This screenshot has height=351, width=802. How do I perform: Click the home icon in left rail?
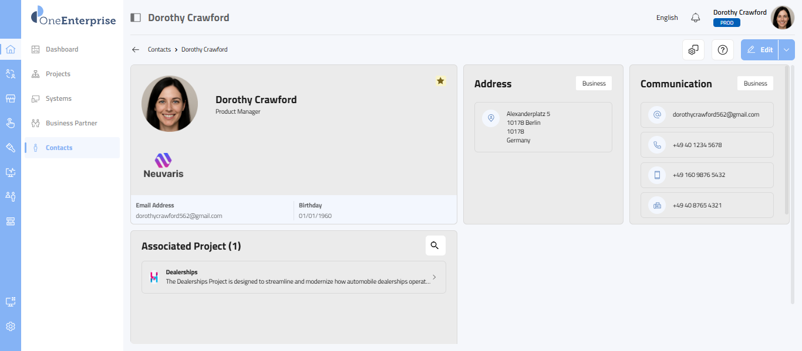pyautogui.click(x=11, y=49)
